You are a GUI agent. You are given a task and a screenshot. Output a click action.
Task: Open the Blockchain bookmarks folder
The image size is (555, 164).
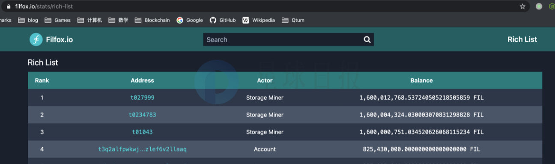(152, 20)
